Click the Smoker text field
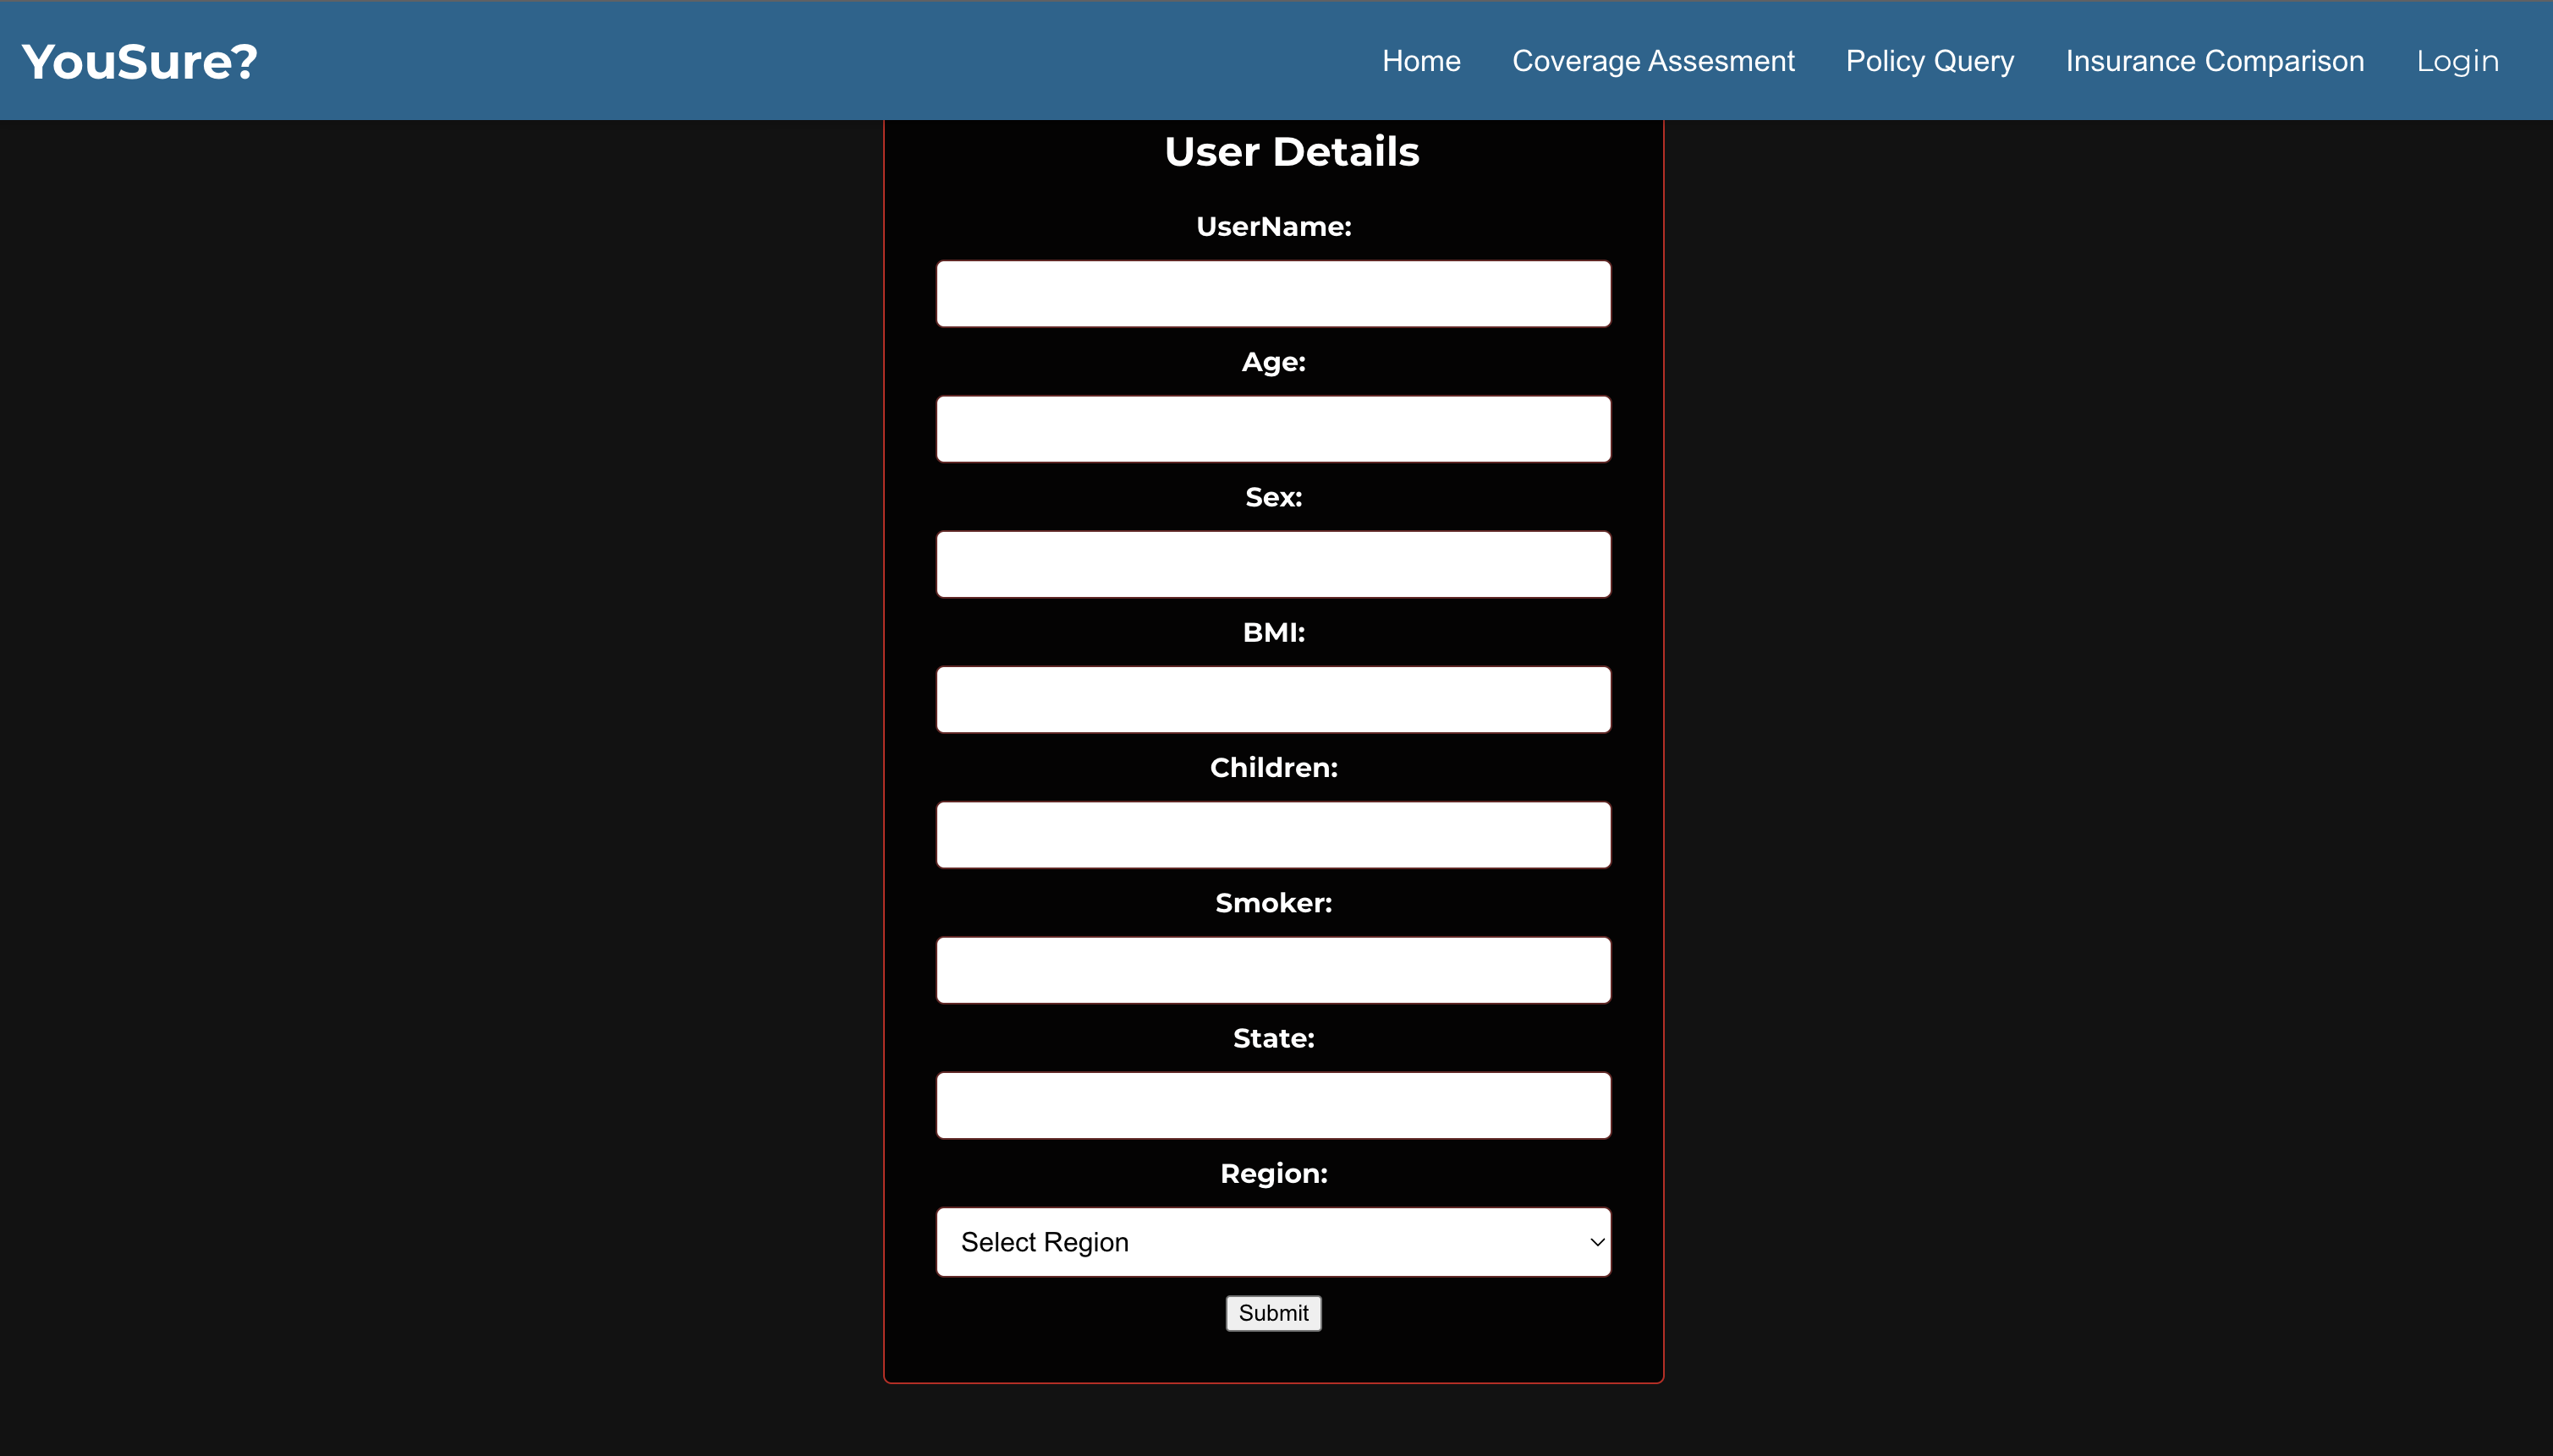The height and width of the screenshot is (1456, 2553). pos(1272,970)
